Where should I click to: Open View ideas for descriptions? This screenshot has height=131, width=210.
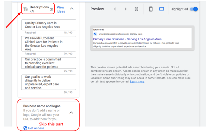point(61,9)
